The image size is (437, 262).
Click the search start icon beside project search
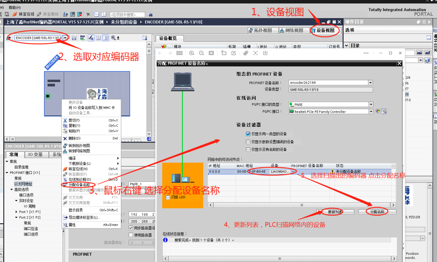[x=150, y=14]
